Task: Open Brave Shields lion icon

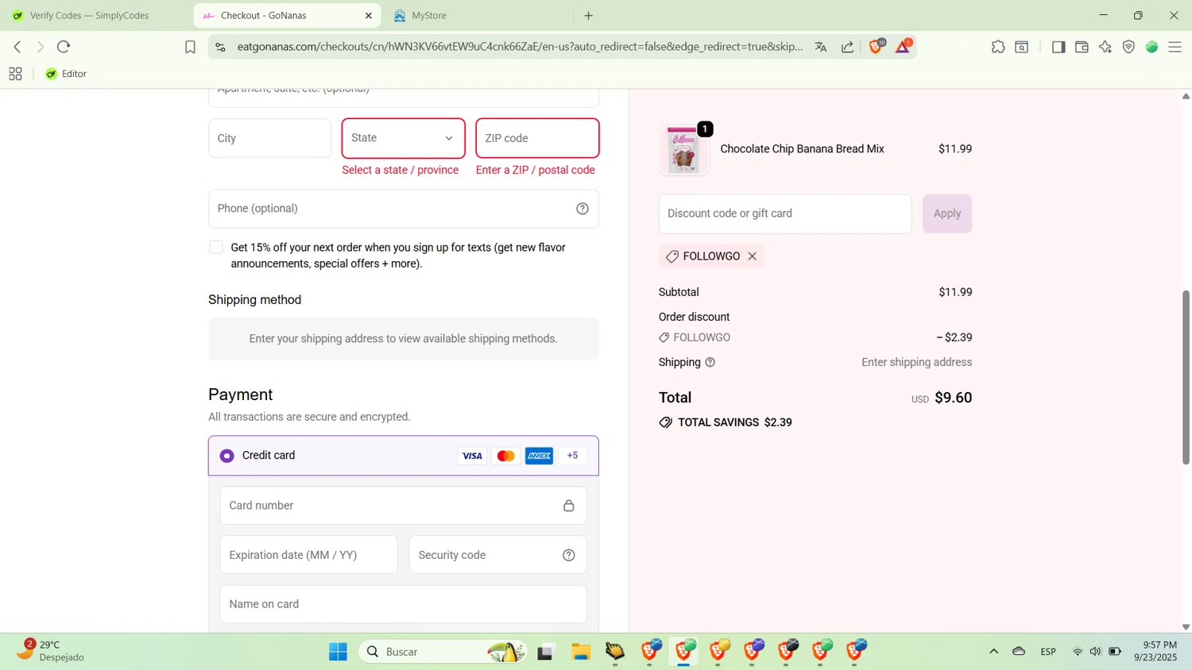Action: [x=876, y=47]
